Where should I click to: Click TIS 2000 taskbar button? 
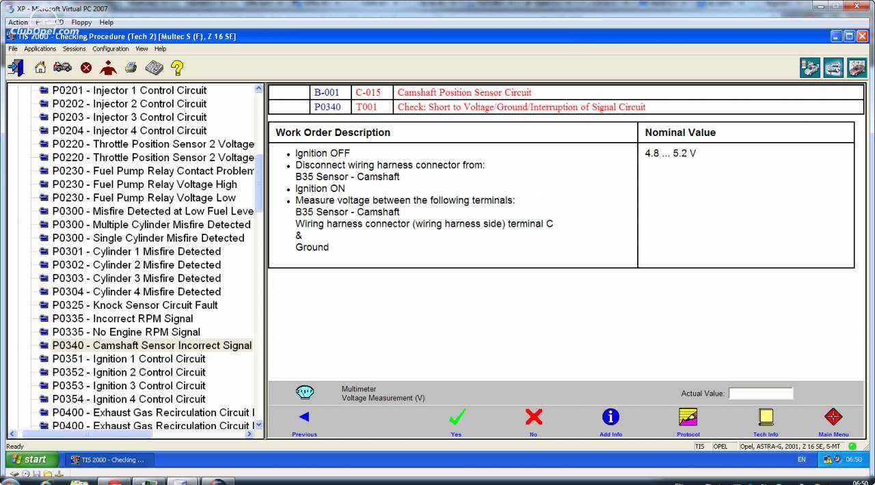coord(109,460)
